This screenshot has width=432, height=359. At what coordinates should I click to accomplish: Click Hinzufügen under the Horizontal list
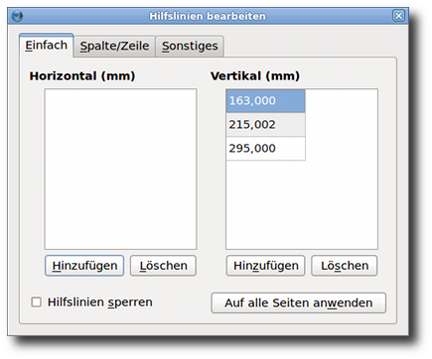click(x=84, y=266)
